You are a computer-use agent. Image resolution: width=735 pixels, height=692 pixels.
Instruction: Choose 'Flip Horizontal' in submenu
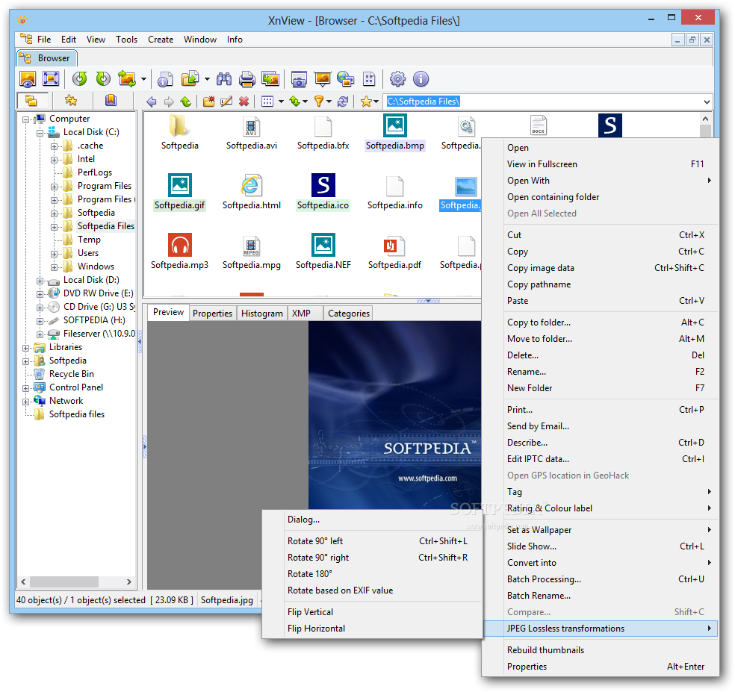click(x=372, y=629)
